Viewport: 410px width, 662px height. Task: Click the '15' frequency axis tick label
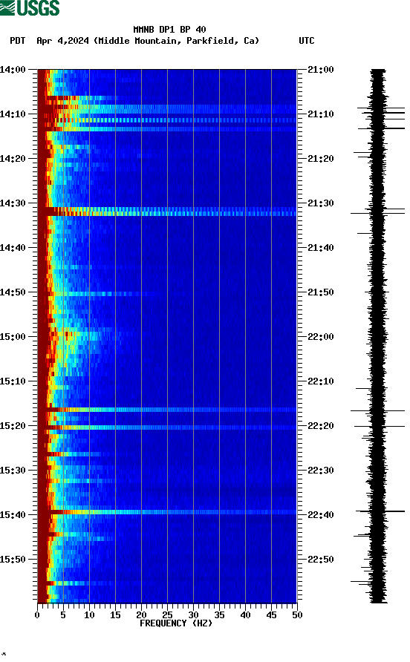pos(115,615)
